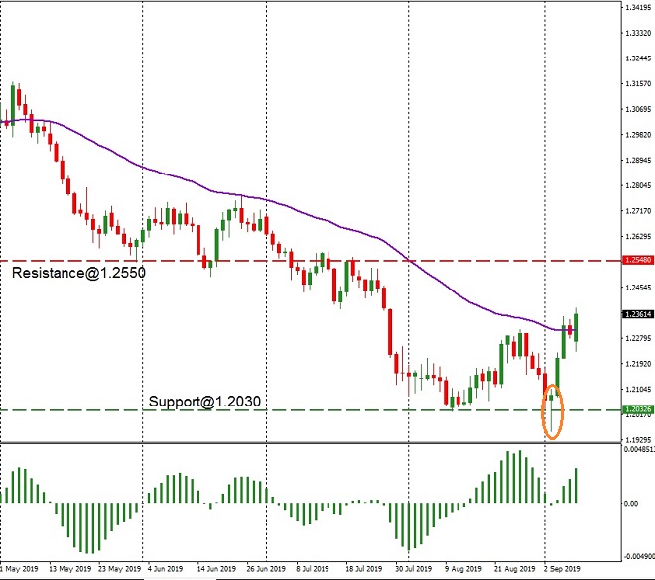This screenshot has width=655, height=580.
Task: Click the 1.32445 price axis label
Action: [638, 58]
